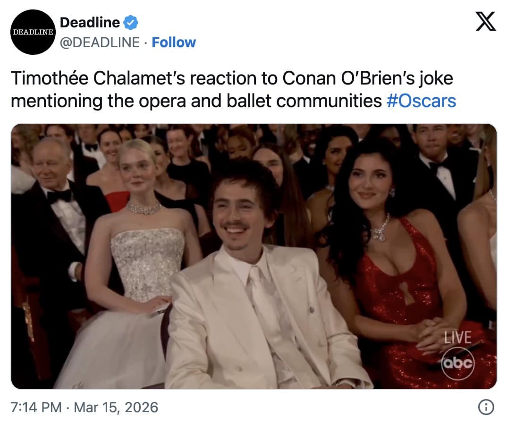Open the Deadline display name link
The image size is (507, 425).
[90, 22]
